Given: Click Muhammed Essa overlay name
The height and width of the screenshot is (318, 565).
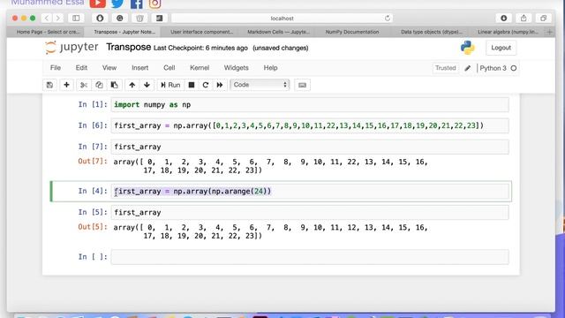Looking at the screenshot, I should coord(48,3).
